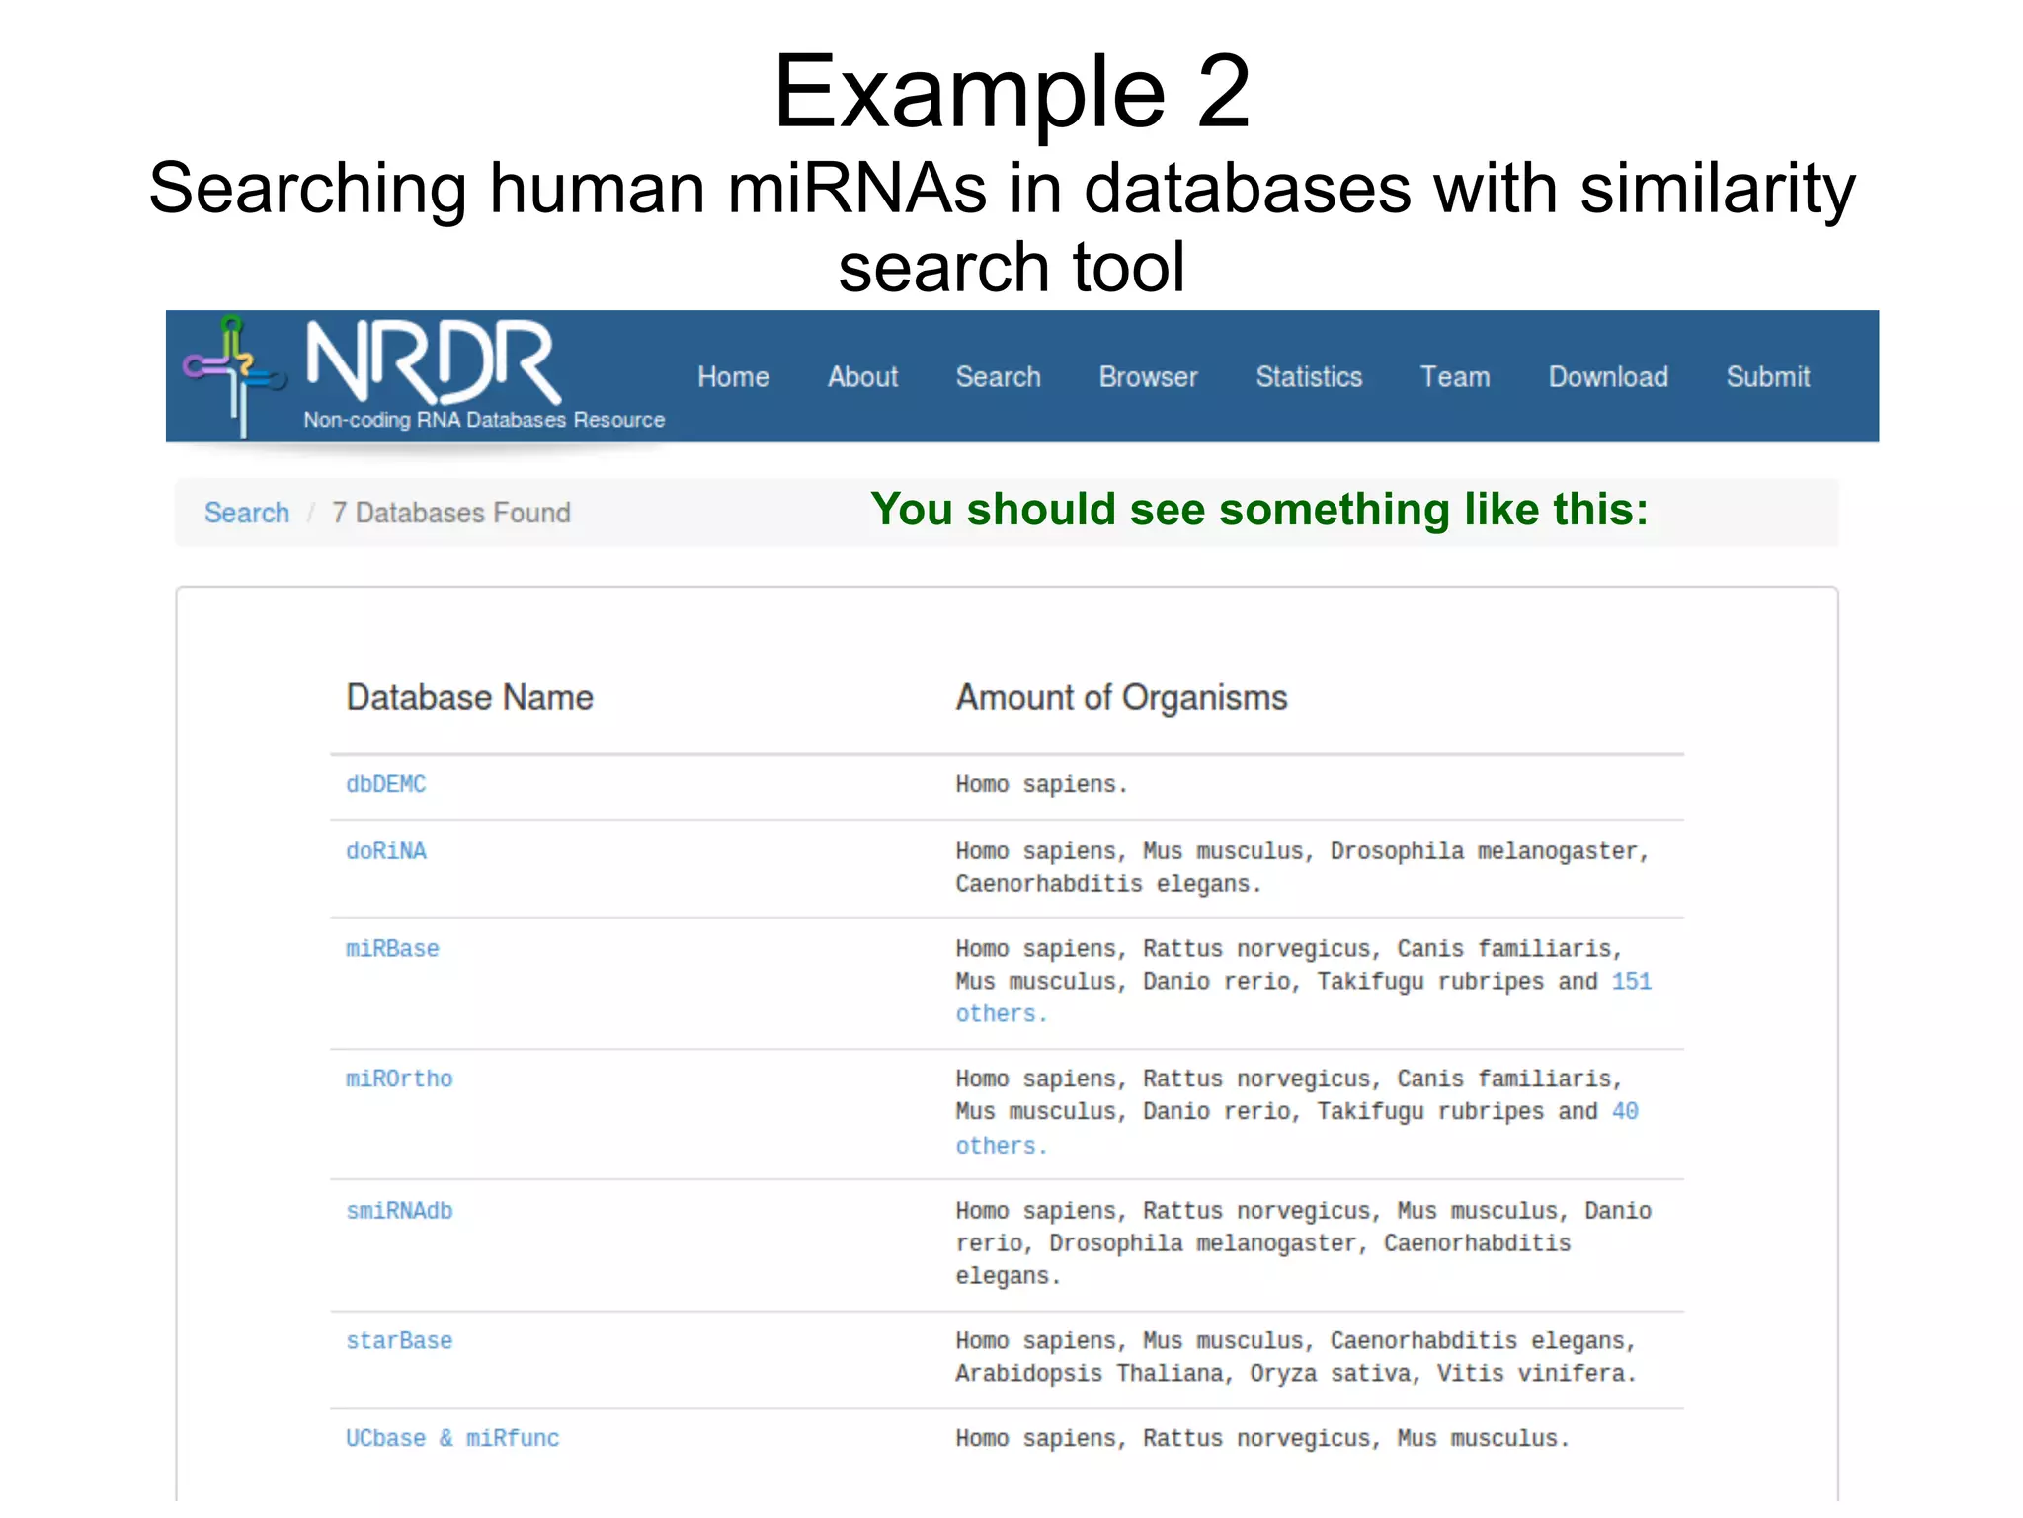Open the miROrtho database link
Viewport: 2023px width, 1518px height.
pos(399,1079)
